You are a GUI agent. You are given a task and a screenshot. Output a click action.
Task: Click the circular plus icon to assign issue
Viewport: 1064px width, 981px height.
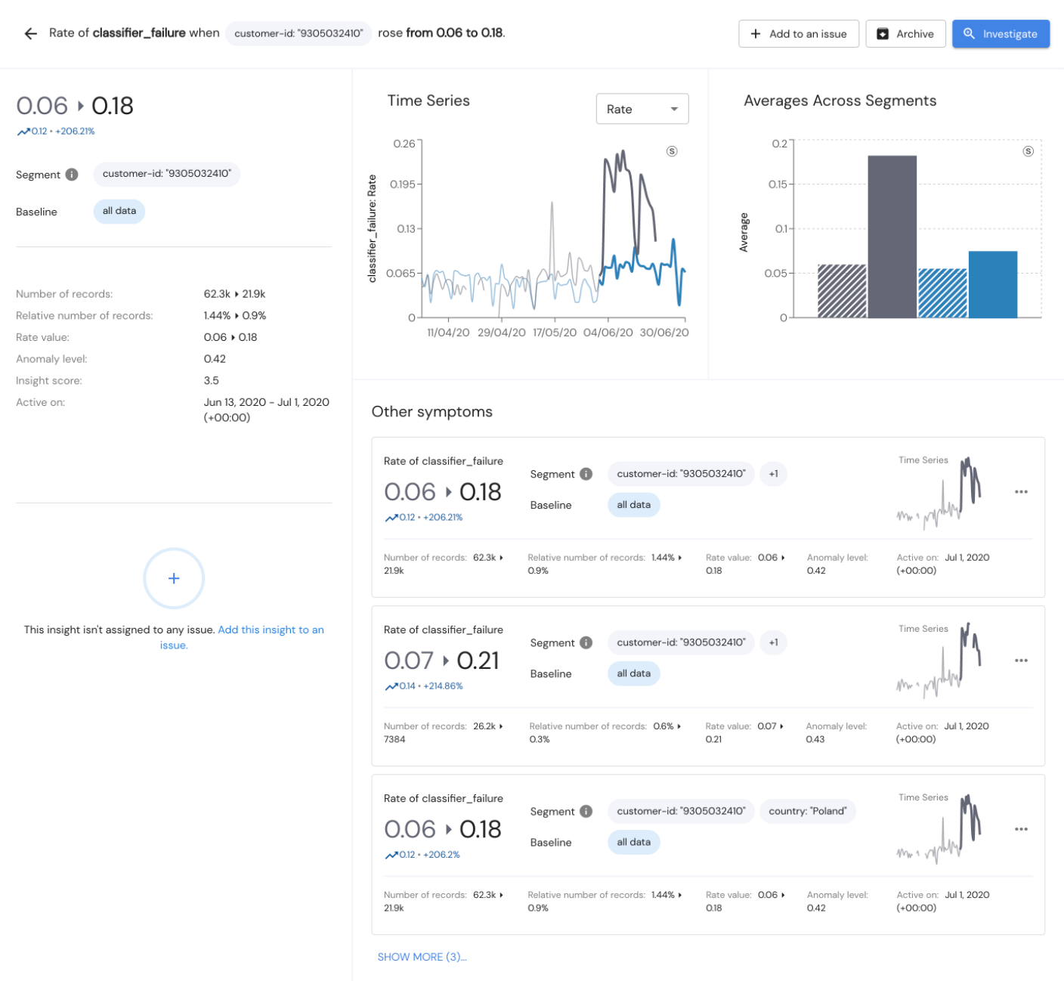coord(174,578)
